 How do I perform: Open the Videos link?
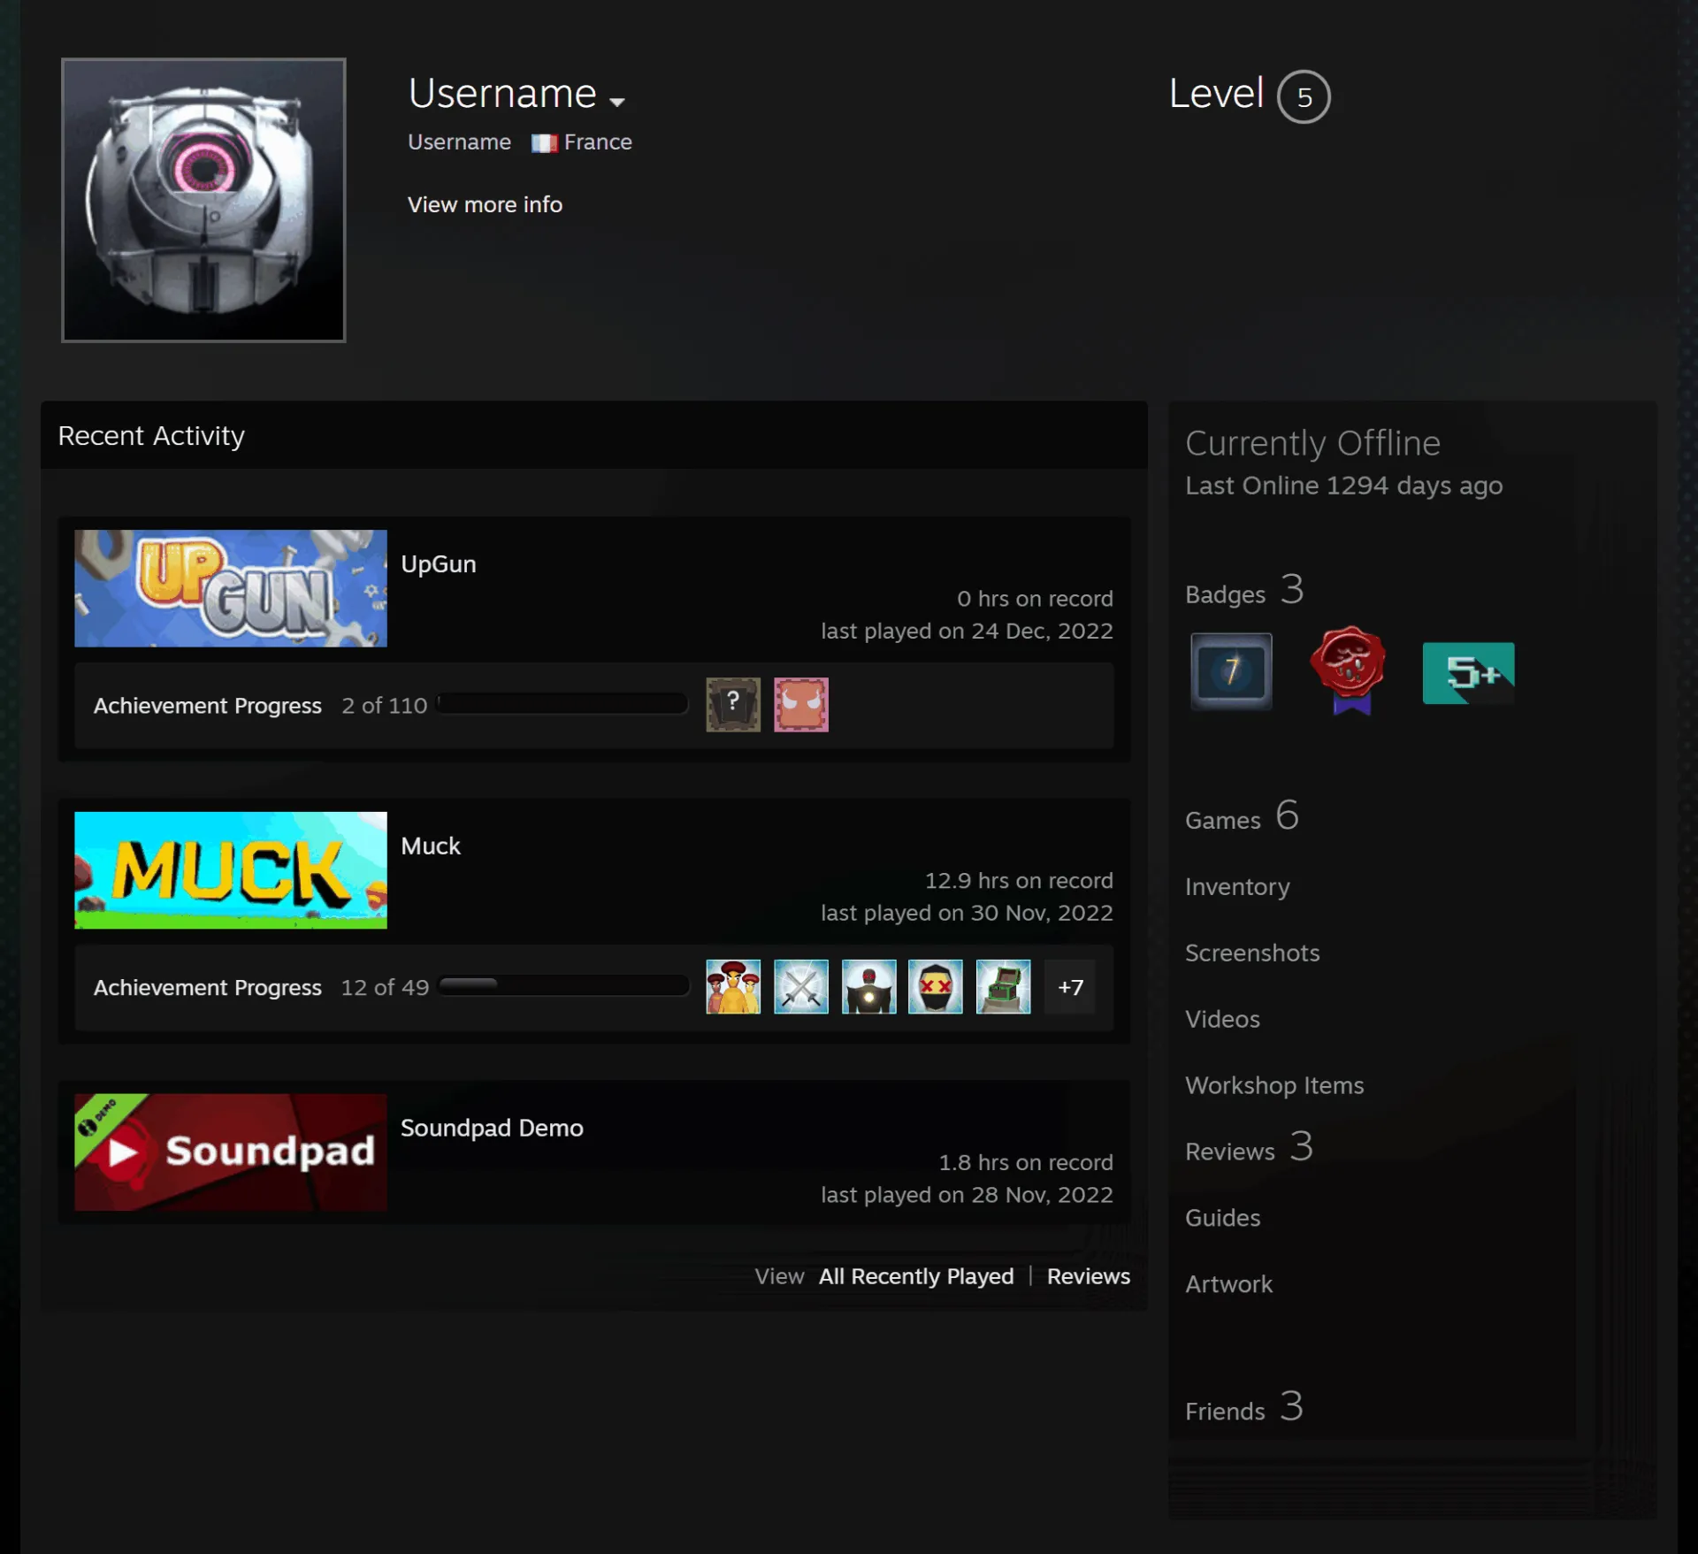point(1222,1019)
